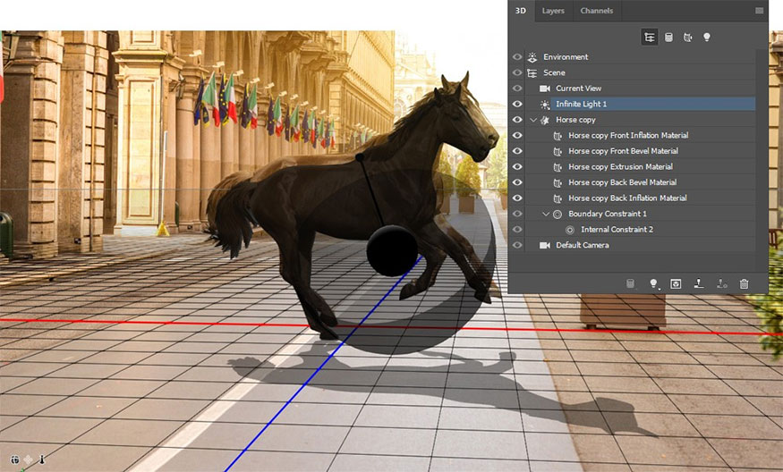Select the Default Camera item
Screen dimensions: 783x472
(582, 245)
